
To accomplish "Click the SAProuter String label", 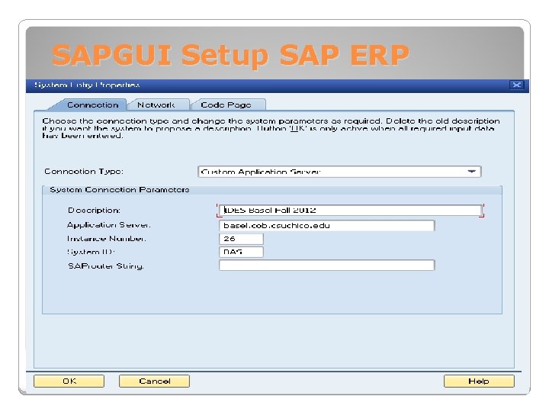I will point(106,266).
